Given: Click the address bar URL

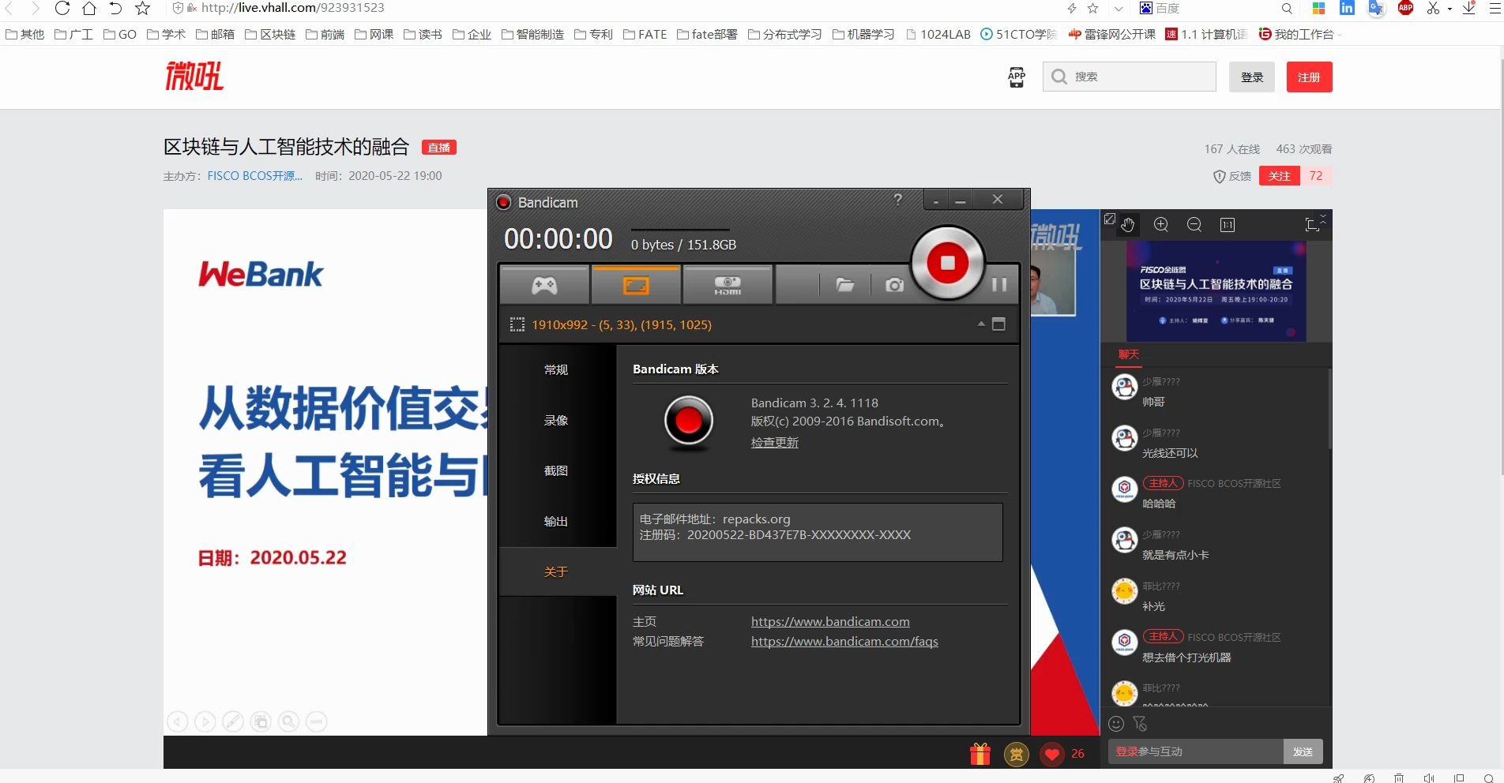Looking at the screenshot, I should tap(292, 8).
